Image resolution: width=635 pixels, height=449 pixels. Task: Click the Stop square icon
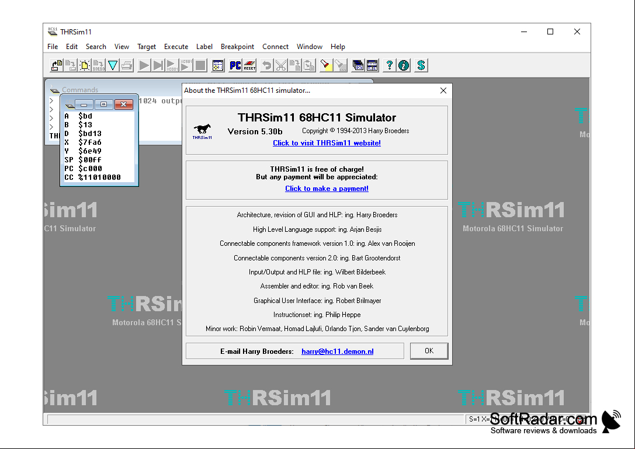[x=200, y=65]
